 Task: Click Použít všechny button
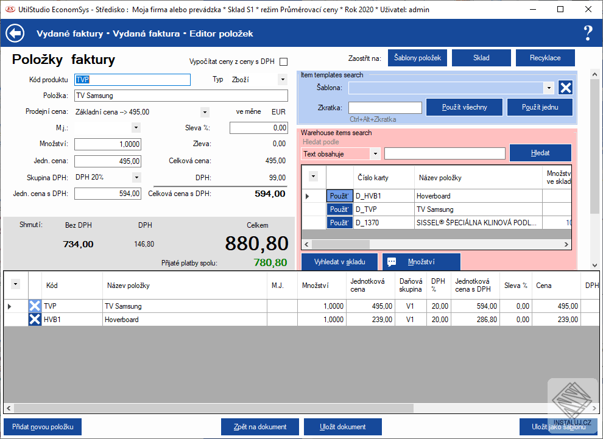click(x=464, y=107)
